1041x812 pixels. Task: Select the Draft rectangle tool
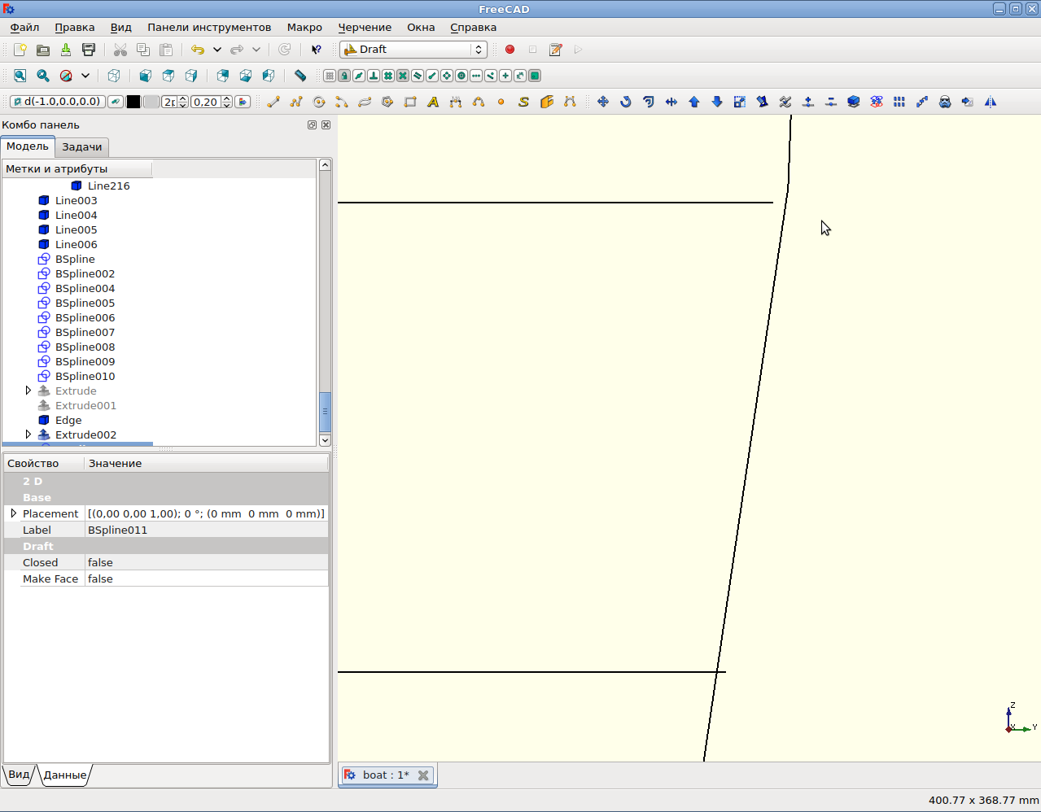(x=410, y=102)
